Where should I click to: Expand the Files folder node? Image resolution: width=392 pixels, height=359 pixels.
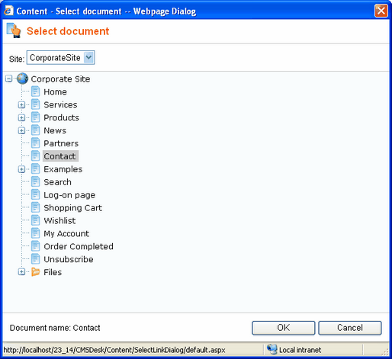(x=21, y=272)
